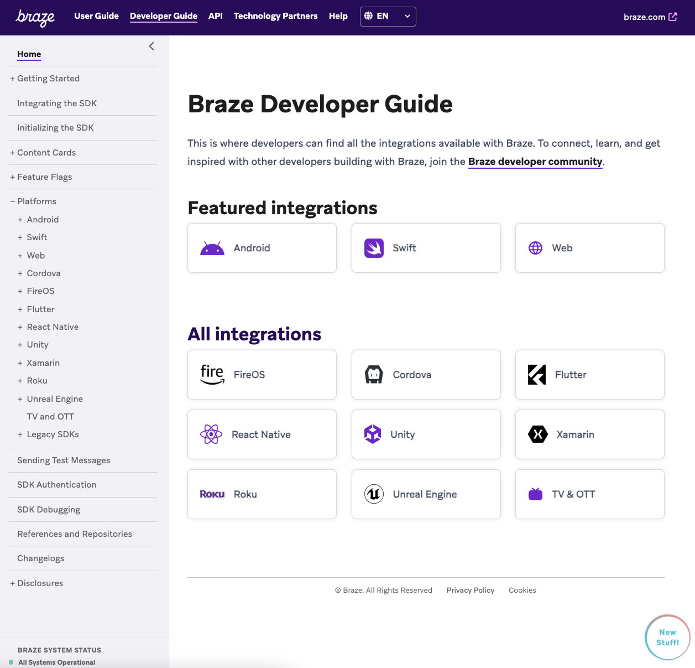Open the User Guide nav tab
695x668 pixels.
click(97, 16)
